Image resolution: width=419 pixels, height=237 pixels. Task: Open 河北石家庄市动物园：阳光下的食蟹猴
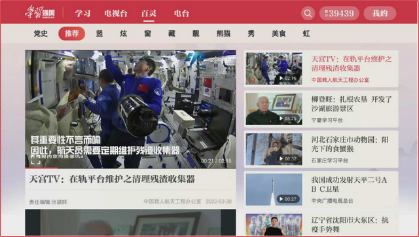[x=350, y=144]
